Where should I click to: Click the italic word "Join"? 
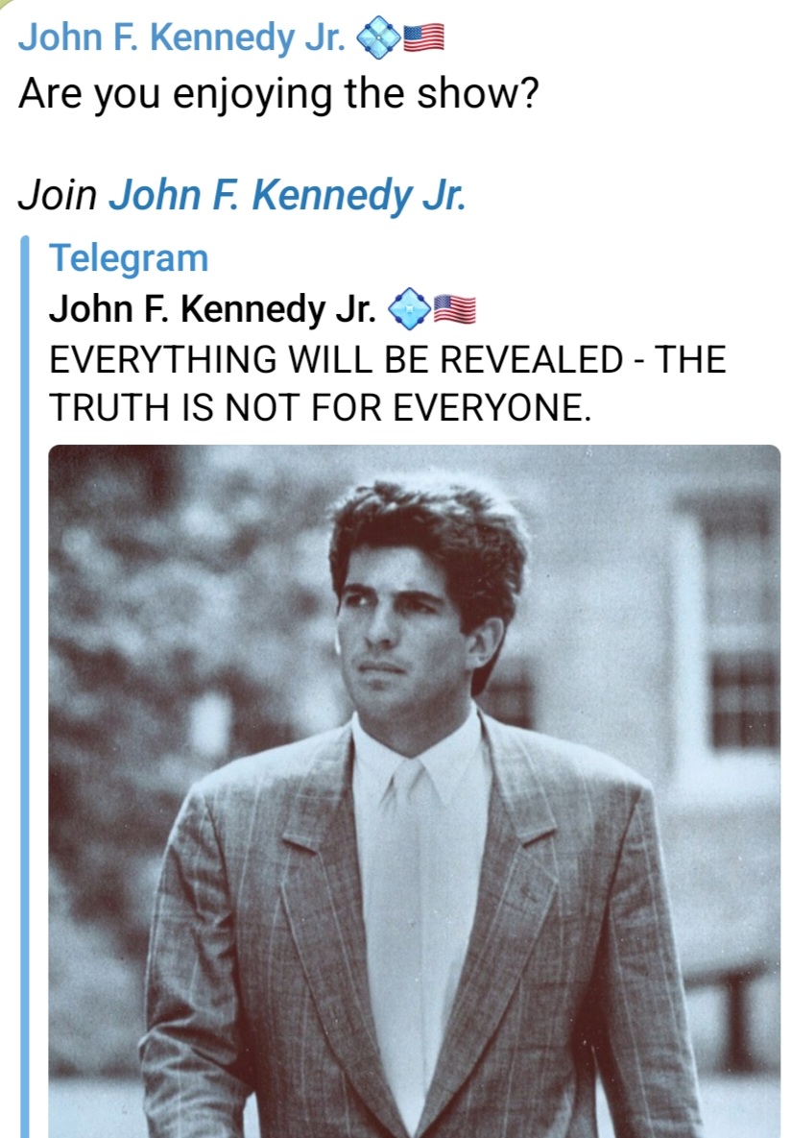point(58,196)
